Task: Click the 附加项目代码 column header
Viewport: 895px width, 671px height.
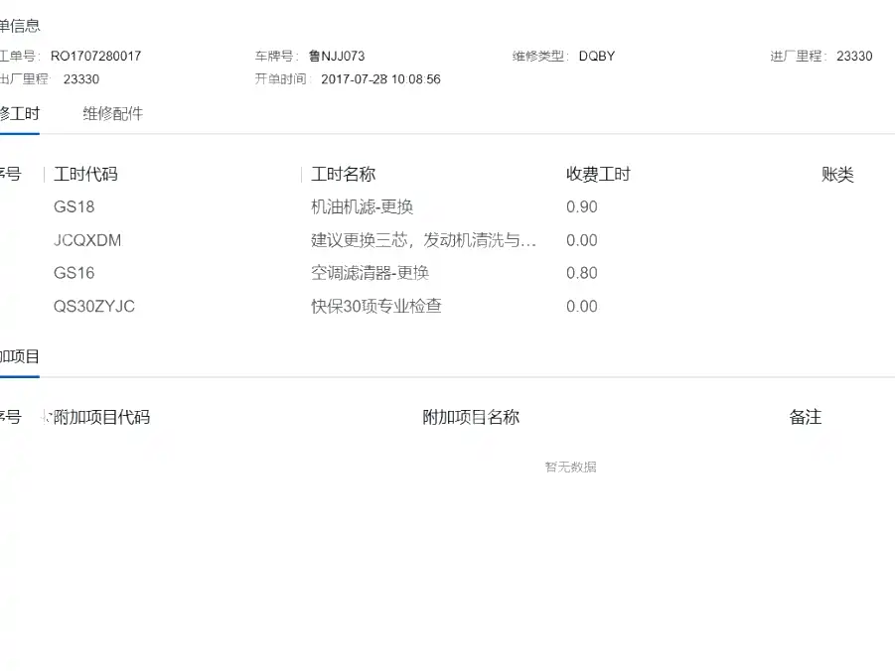Action: point(101,417)
